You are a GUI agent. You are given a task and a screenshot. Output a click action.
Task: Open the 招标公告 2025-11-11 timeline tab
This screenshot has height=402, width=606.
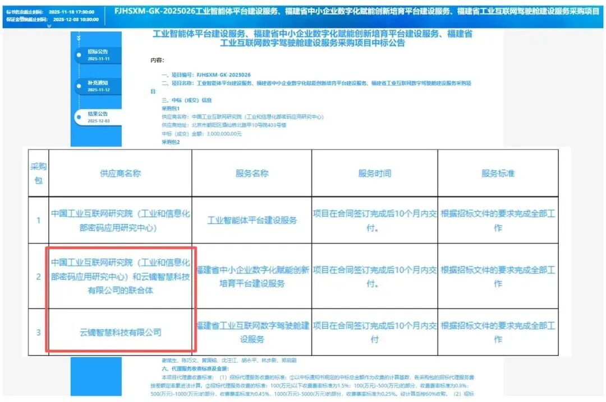tap(98, 55)
